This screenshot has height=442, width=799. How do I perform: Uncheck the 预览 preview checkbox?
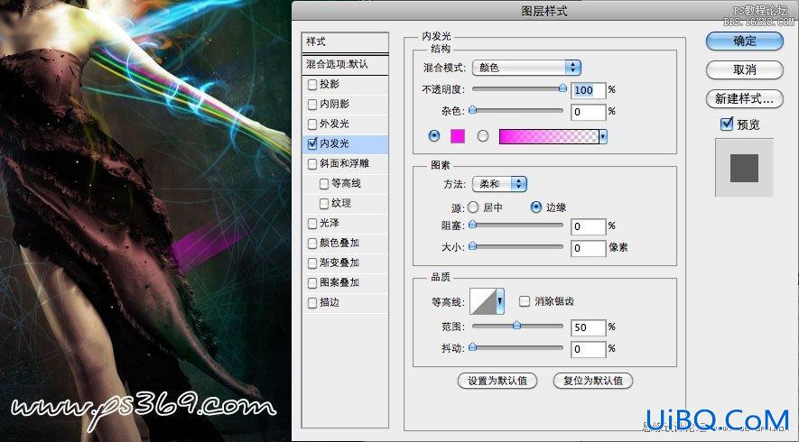(727, 124)
